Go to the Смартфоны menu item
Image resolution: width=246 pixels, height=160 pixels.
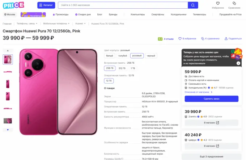point(158,14)
